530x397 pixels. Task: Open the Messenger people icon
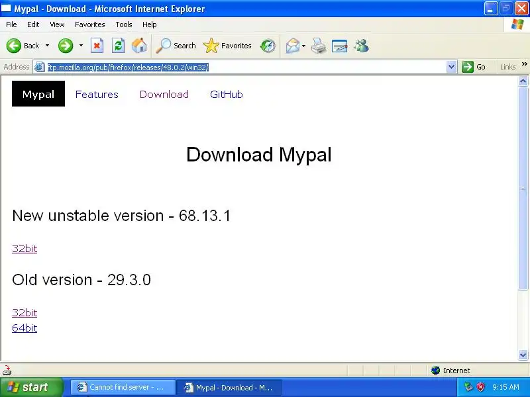[x=361, y=46]
